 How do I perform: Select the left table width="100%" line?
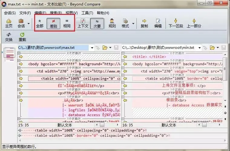[x=74, y=79]
